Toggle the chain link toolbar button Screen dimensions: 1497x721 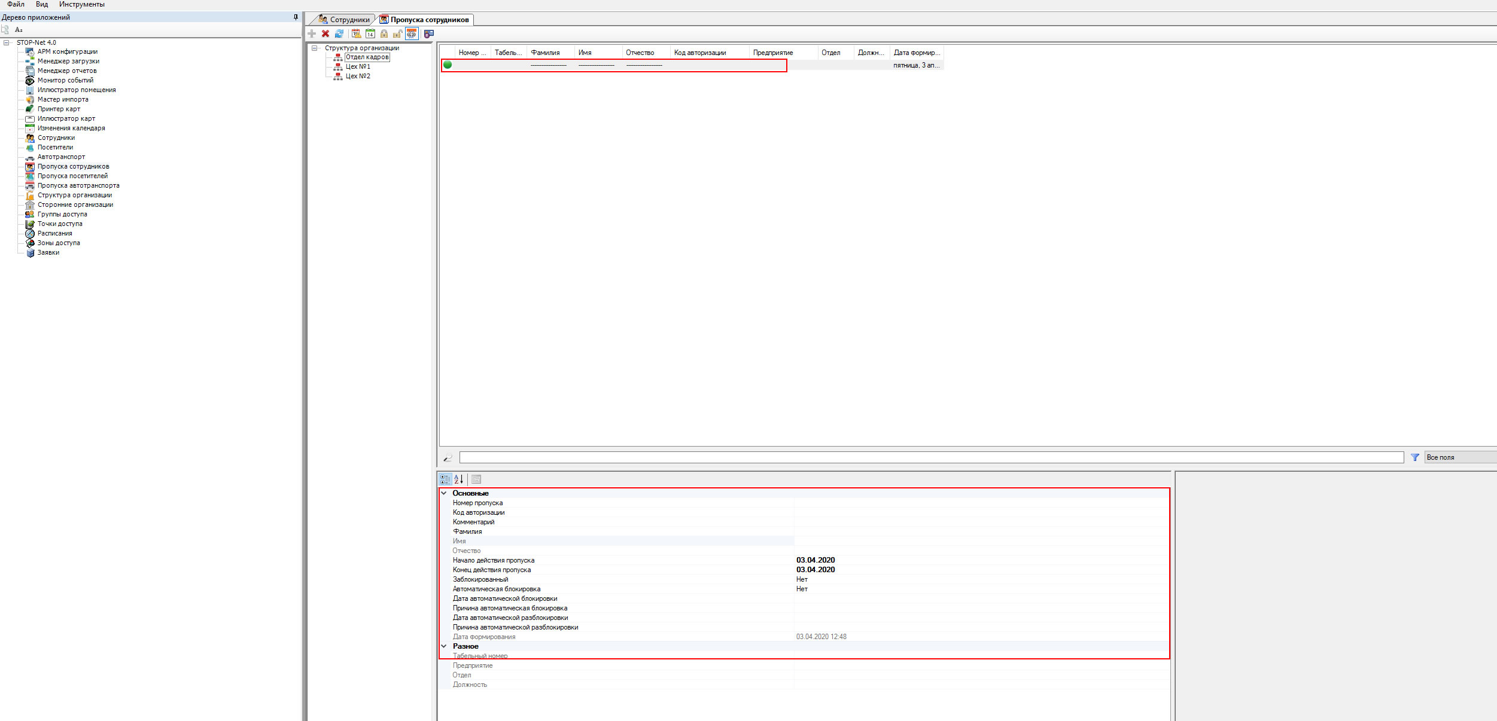pos(412,33)
